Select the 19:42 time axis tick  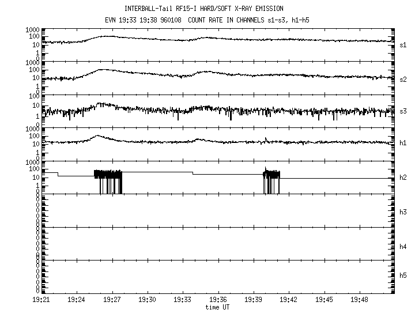coord(289,300)
